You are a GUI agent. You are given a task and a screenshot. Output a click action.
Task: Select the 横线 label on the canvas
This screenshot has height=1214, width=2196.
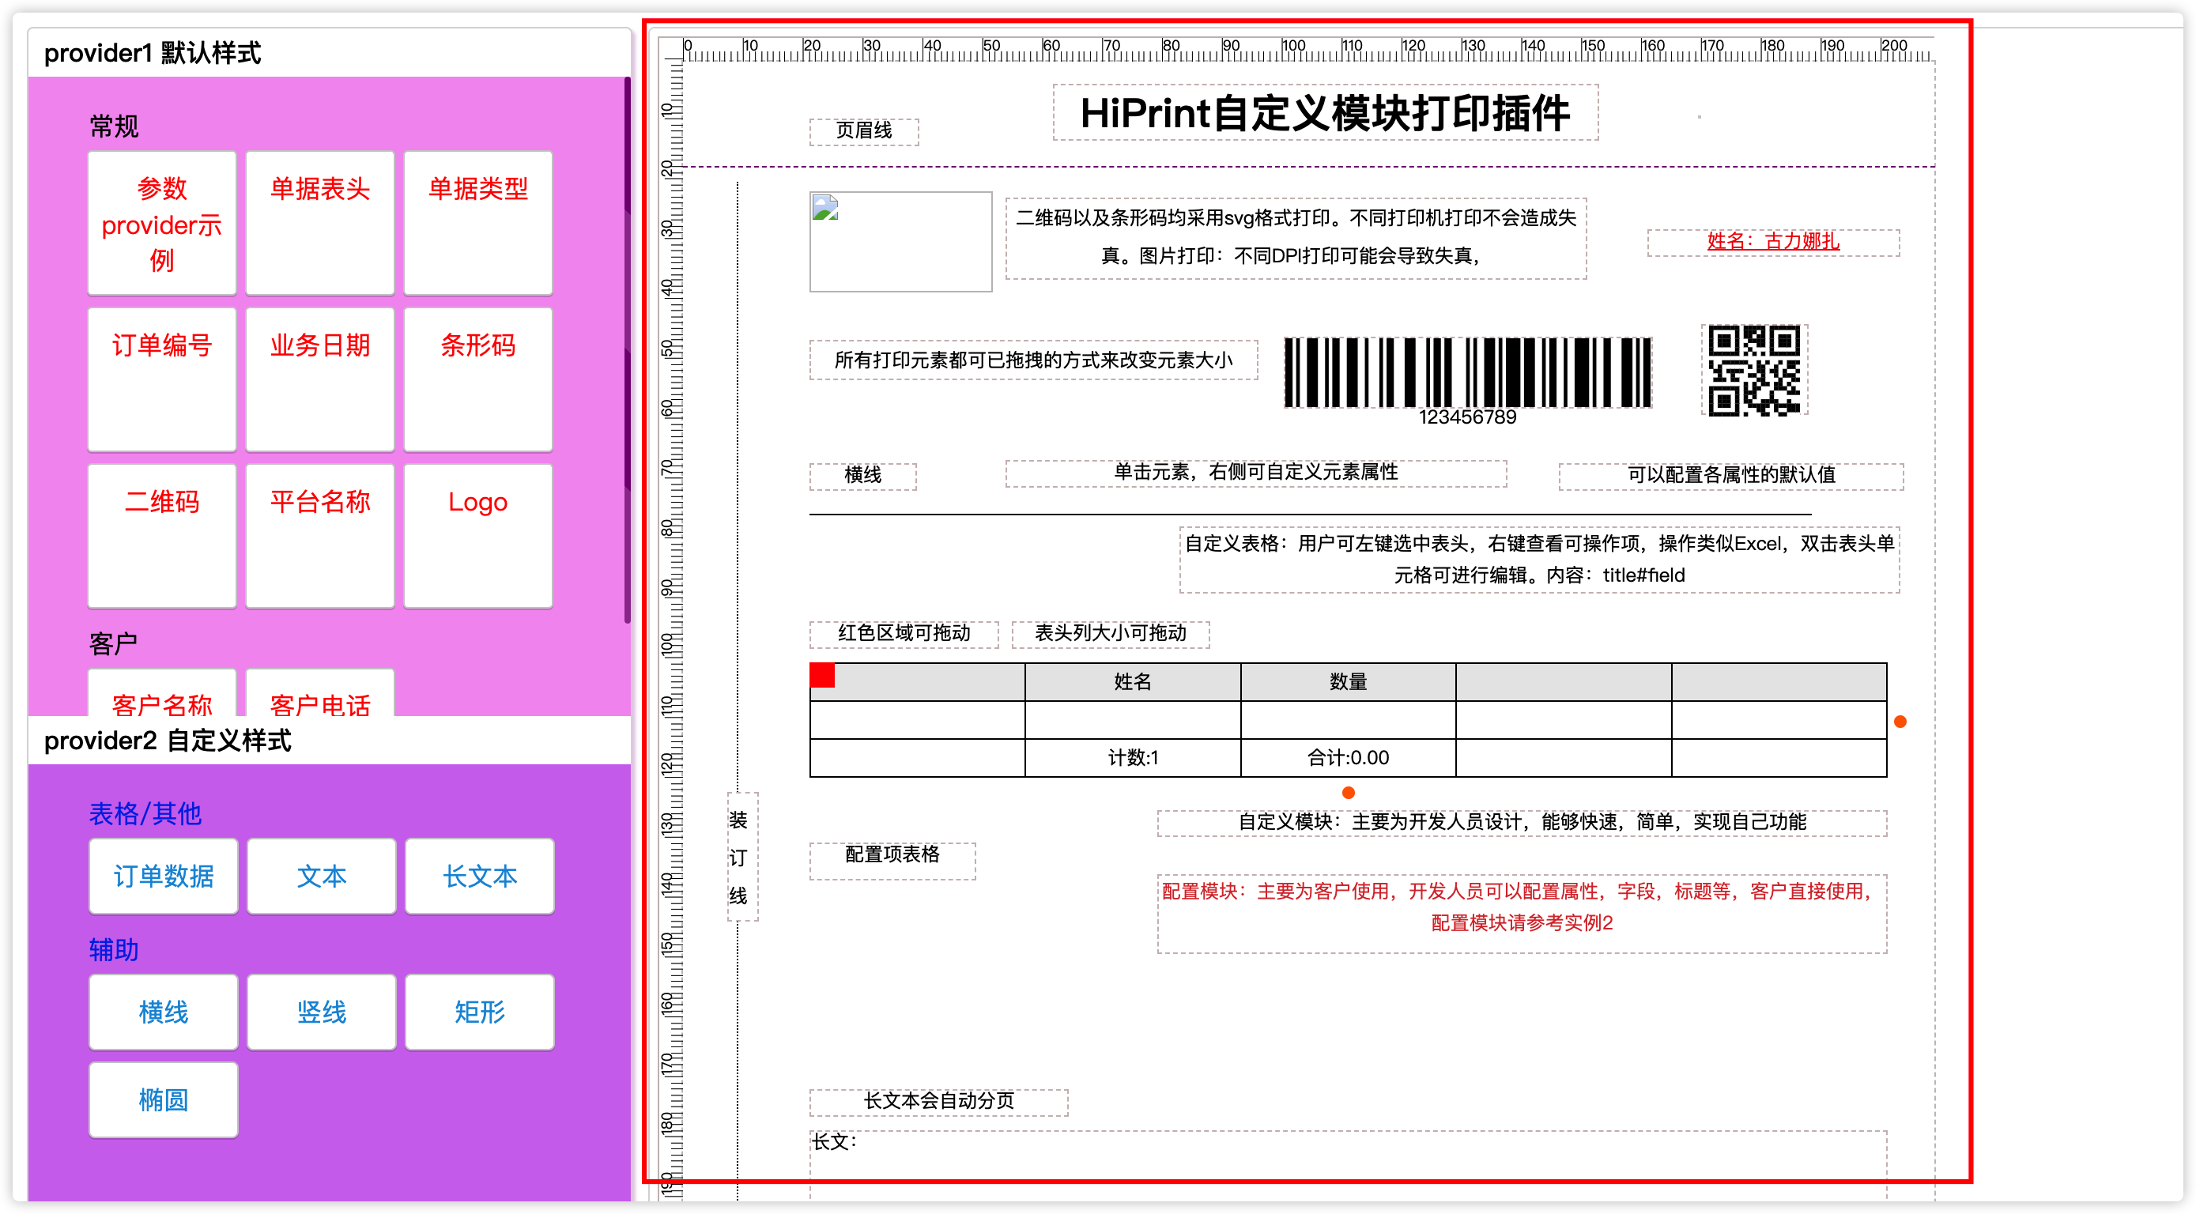(862, 475)
